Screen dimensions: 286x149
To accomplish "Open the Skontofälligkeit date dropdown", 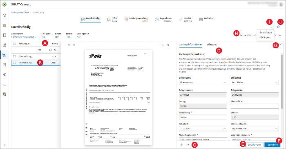I will (255, 129).
